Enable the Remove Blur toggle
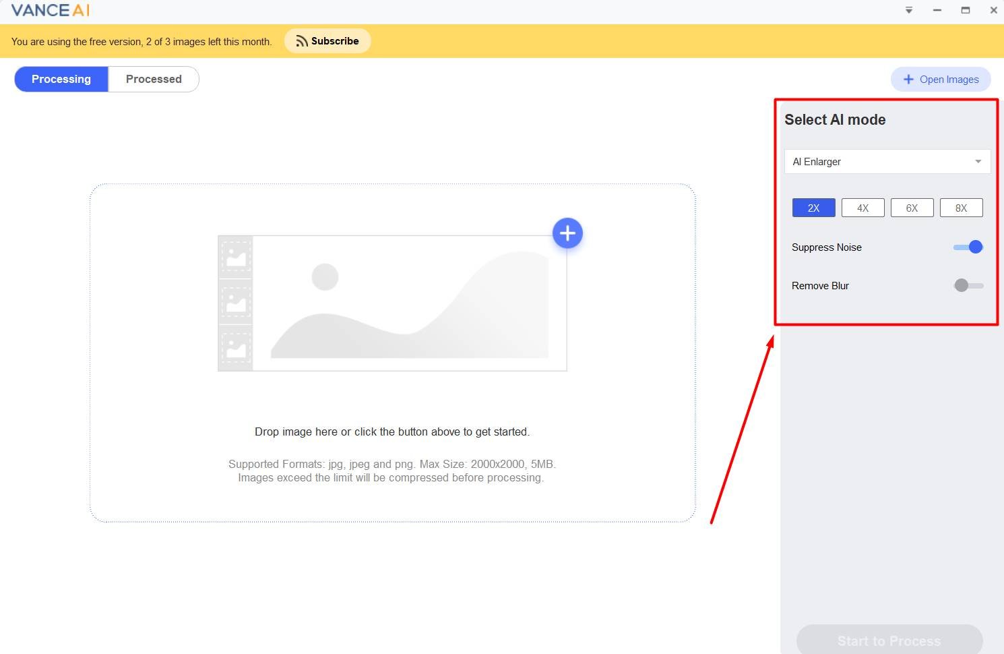 pos(968,286)
